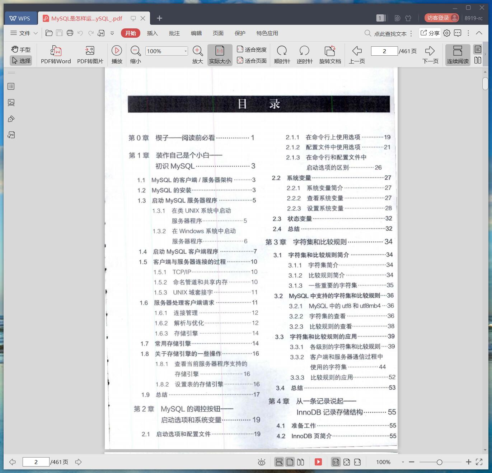Toggle 连续阅读 continuous reading mode

tap(458, 55)
